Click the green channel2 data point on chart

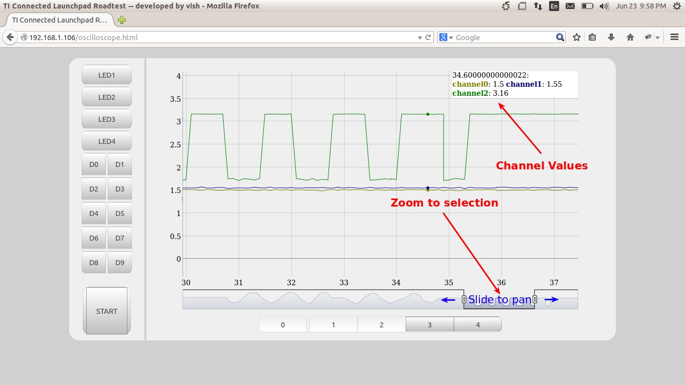[x=428, y=114]
